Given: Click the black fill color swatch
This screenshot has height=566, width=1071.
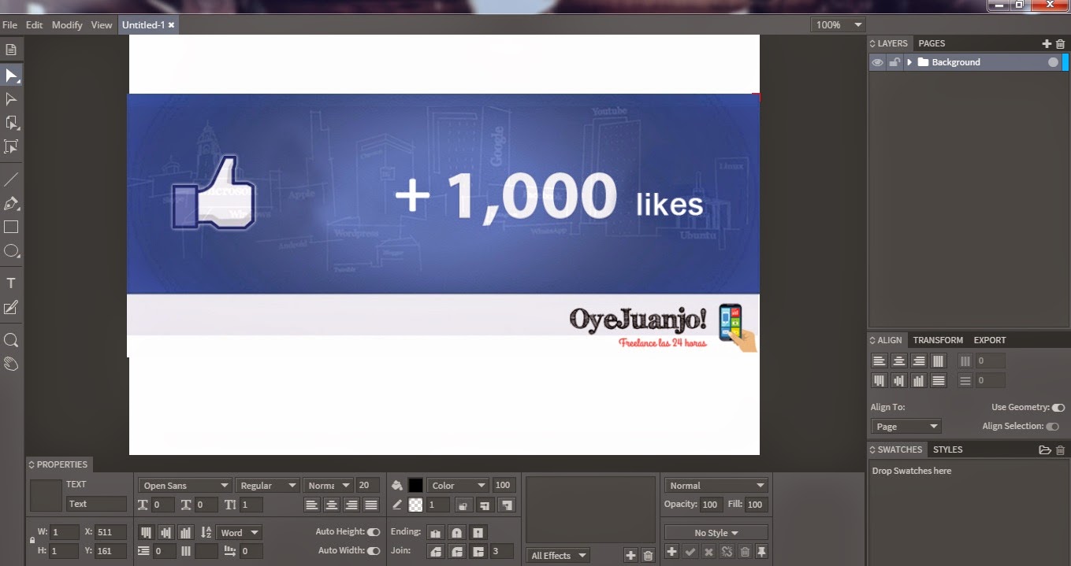Looking at the screenshot, I should [x=415, y=486].
